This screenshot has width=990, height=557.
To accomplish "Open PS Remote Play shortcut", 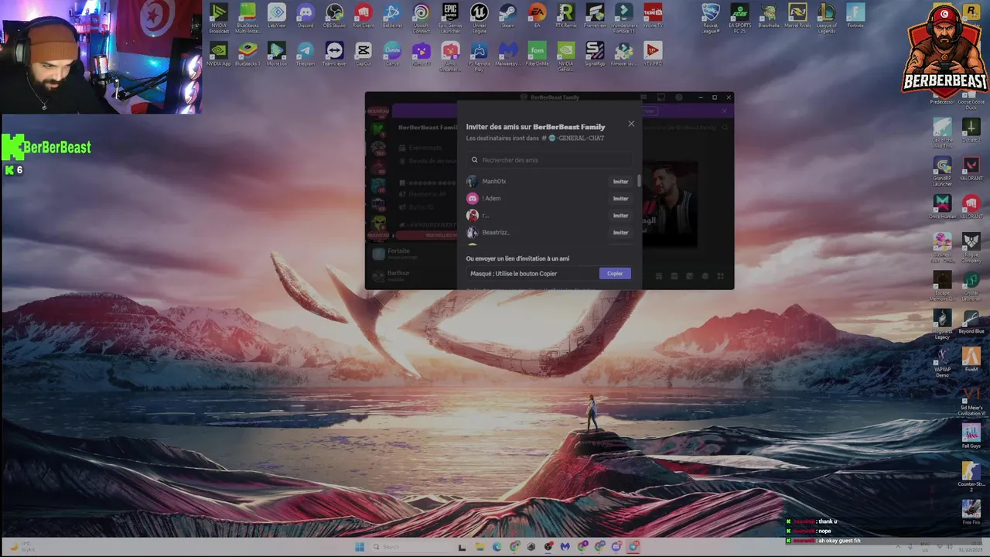I will [479, 56].
